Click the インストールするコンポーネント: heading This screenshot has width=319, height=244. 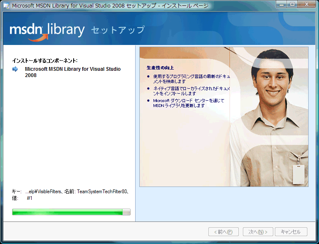tap(45, 60)
